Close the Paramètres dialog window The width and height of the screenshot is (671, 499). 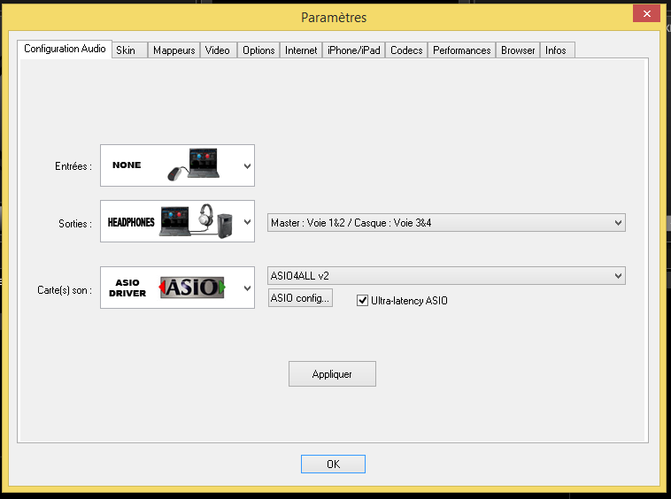point(644,14)
